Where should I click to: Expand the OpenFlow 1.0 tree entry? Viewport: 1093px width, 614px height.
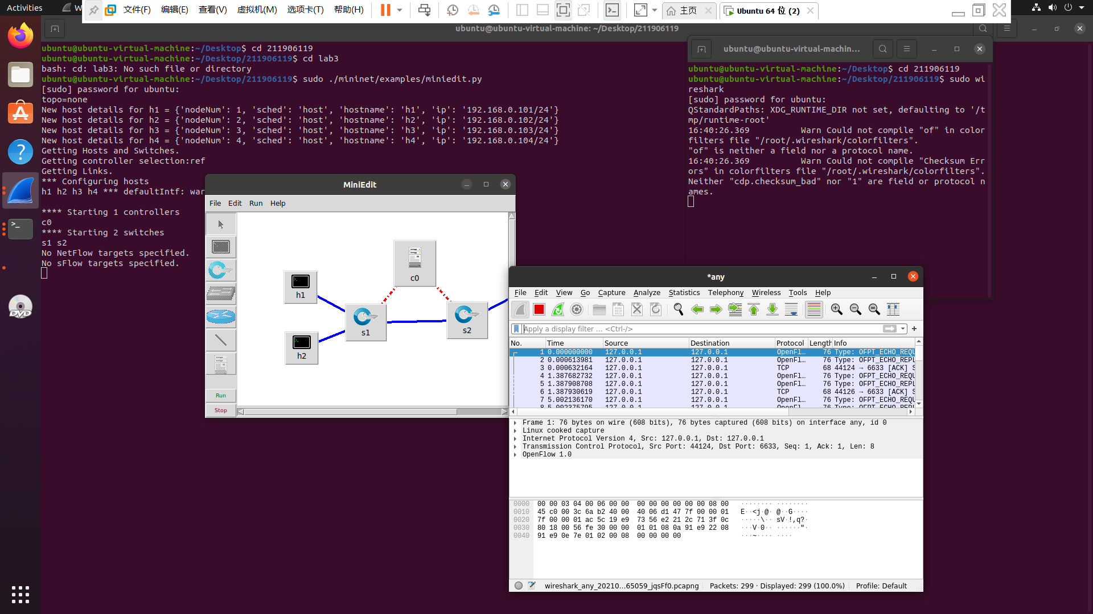tap(515, 454)
